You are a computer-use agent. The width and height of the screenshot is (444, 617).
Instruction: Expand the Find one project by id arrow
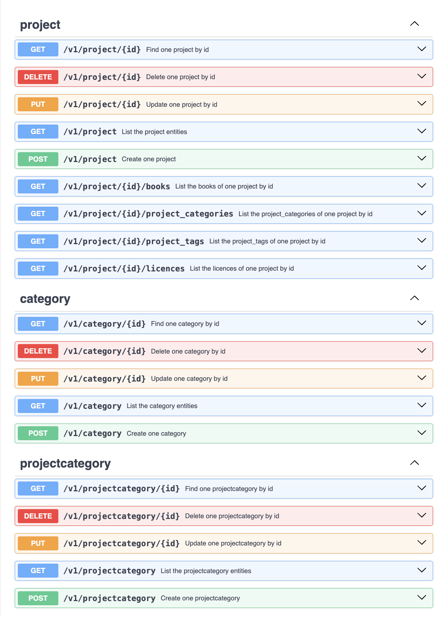pyautogui.click(x=422, y=49)
